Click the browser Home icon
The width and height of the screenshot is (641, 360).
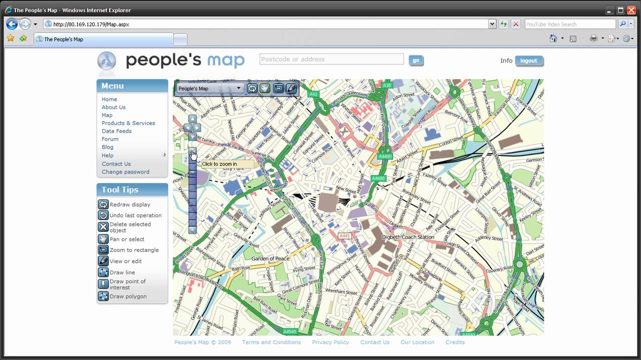[x=553, y=38]
